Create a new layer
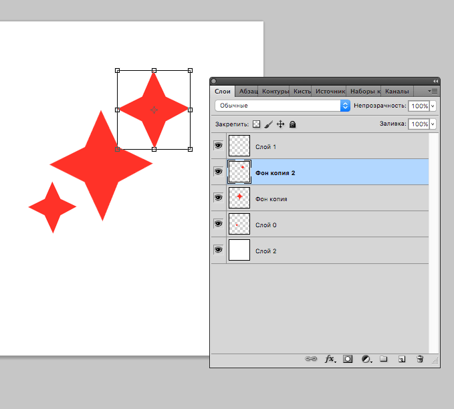Image resolution: width=454 pixels, height=409 pixels. pos(402,359)
